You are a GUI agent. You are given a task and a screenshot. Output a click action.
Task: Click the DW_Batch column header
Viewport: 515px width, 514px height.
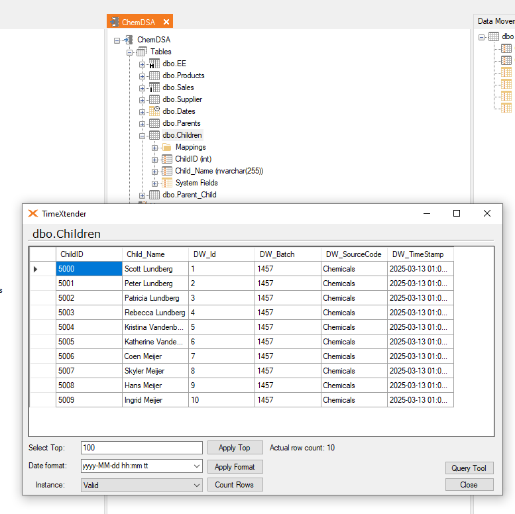click(288, 254)
